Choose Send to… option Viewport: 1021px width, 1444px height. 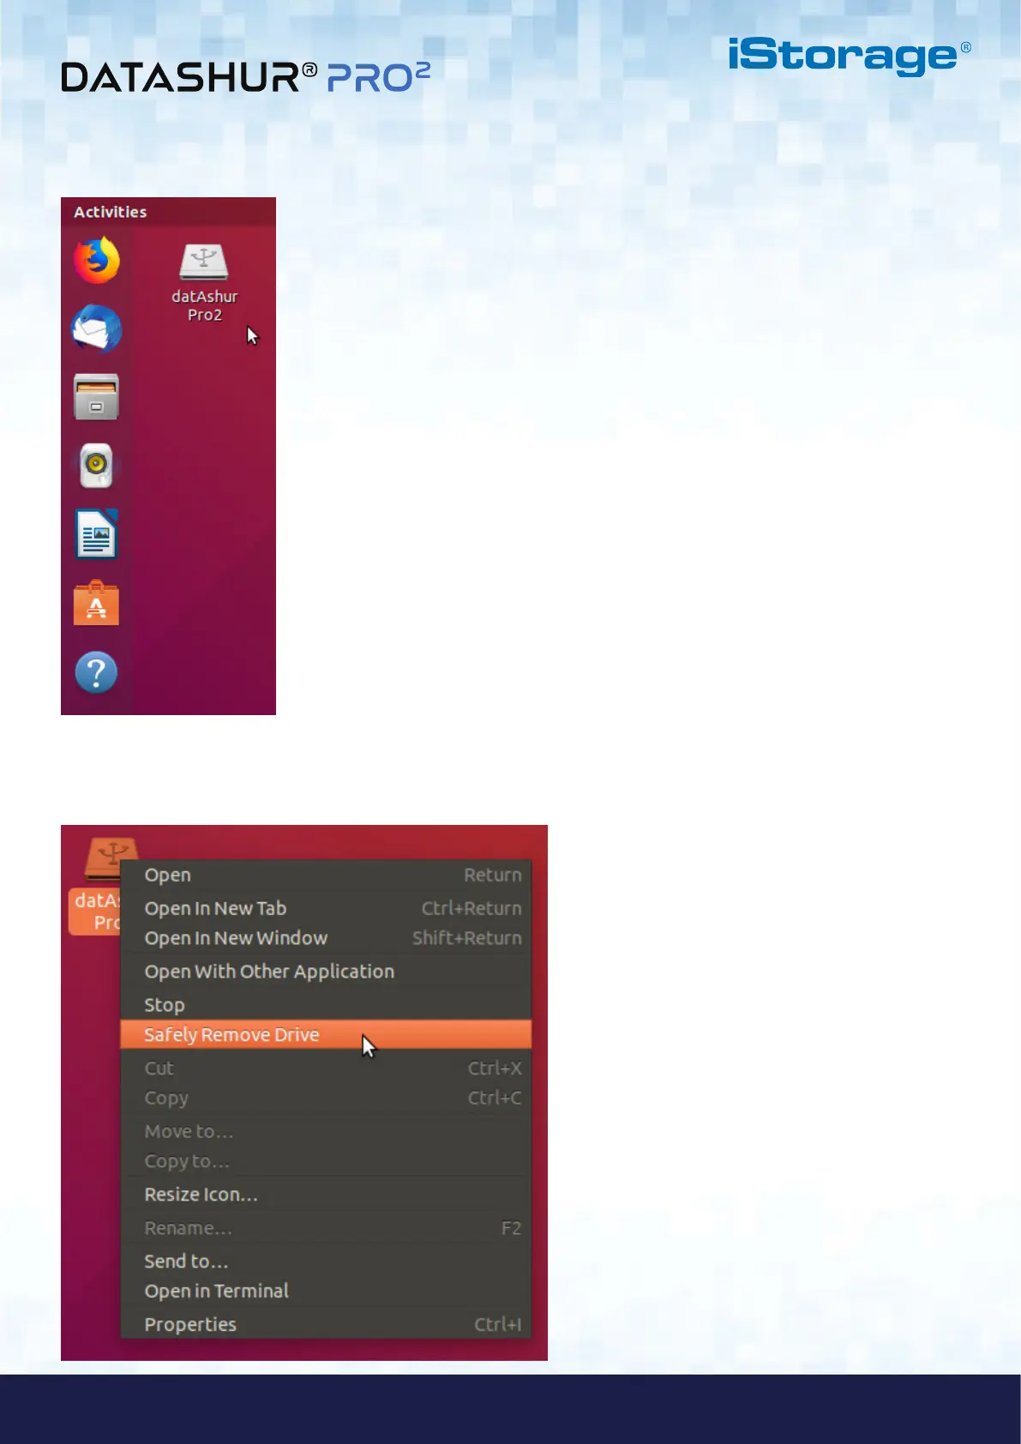click(326, 1261)
